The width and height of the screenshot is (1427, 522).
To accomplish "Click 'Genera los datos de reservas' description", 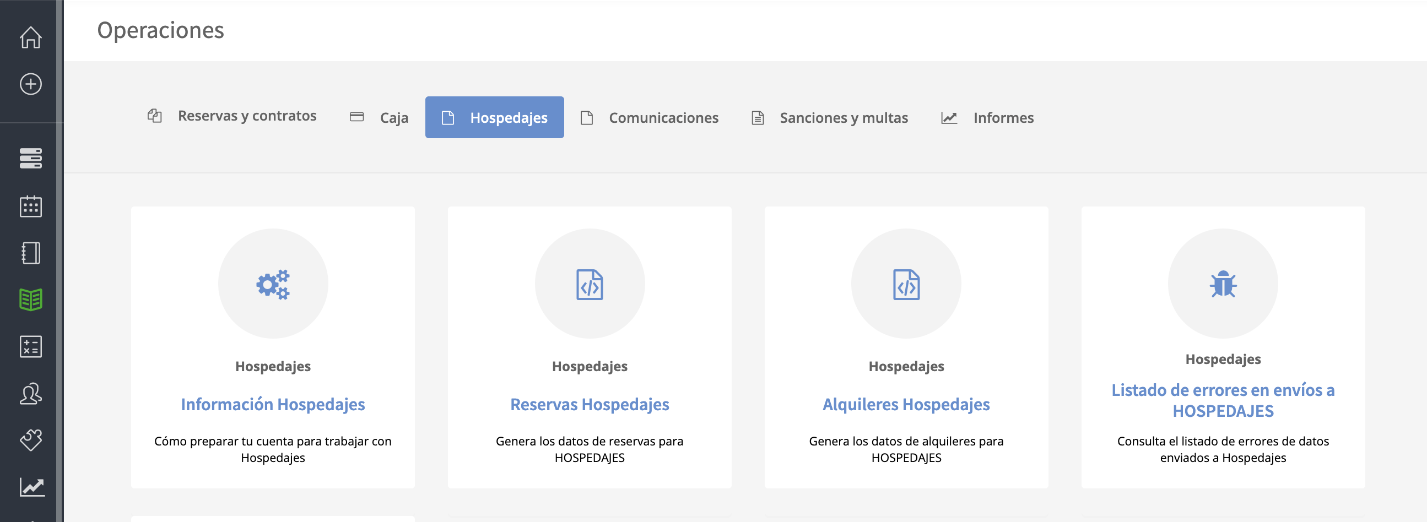I will coord(590,449).
